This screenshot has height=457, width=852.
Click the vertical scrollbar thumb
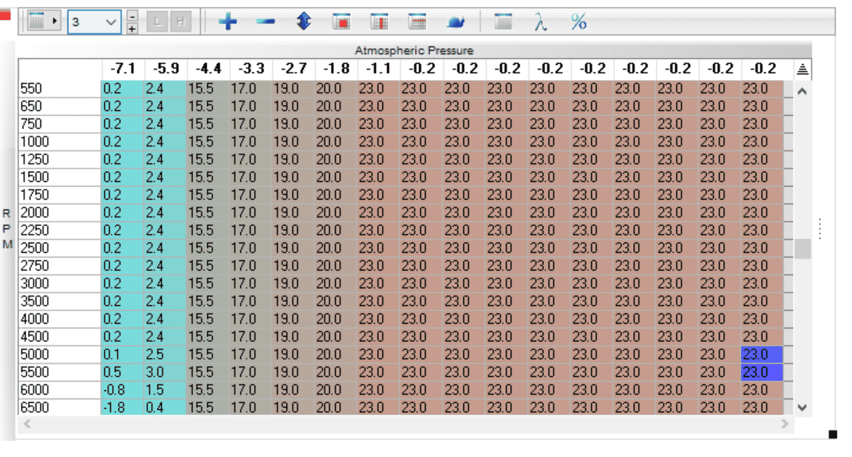click(803, 249)
